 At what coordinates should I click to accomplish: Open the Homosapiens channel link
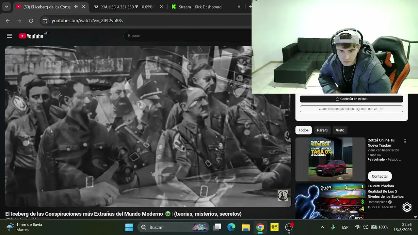[x=378, y=202]
